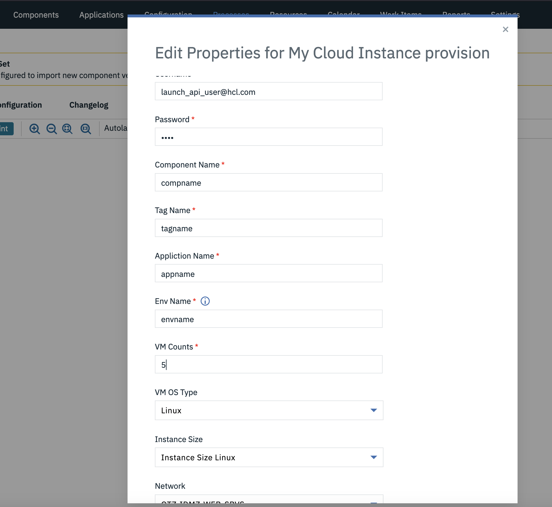Click the actual size 1:1 zoom icon

(85, 129)
